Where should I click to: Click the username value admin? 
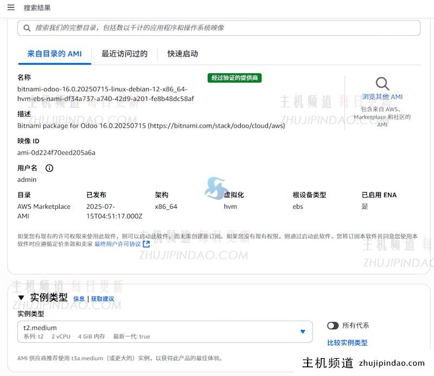tap(27, 180)
